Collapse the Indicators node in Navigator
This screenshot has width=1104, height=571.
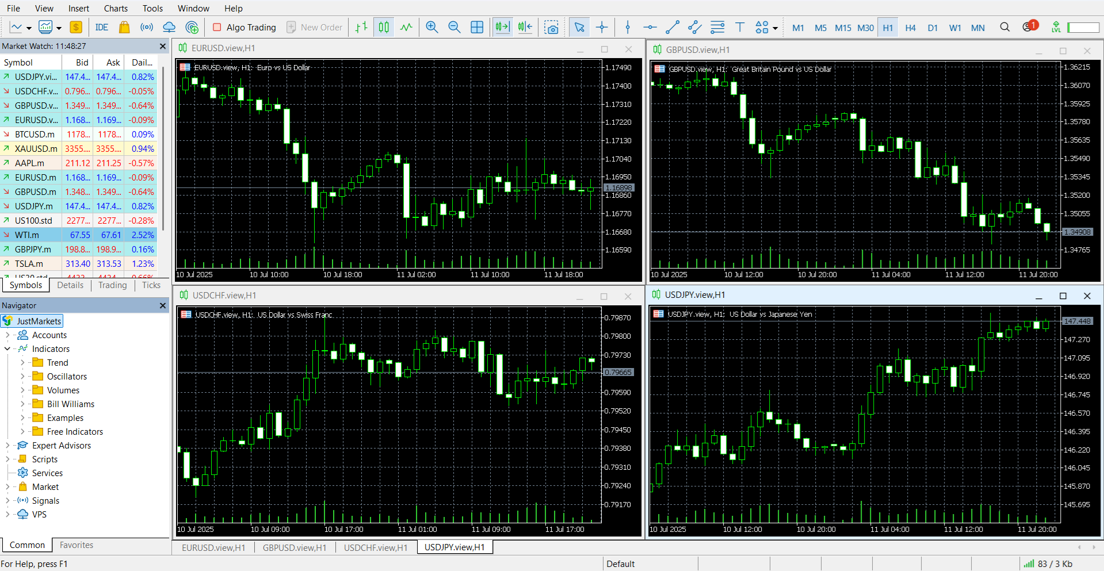coord(7,349)
